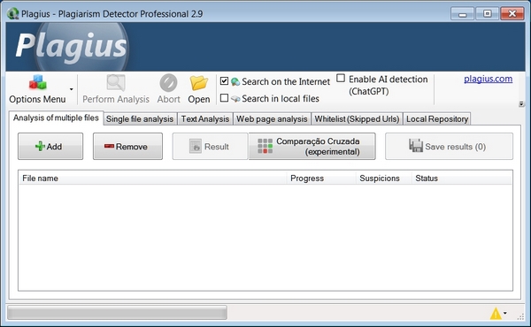Click the Status column header
Screen dimensions: 531x327
coord(462,179)
